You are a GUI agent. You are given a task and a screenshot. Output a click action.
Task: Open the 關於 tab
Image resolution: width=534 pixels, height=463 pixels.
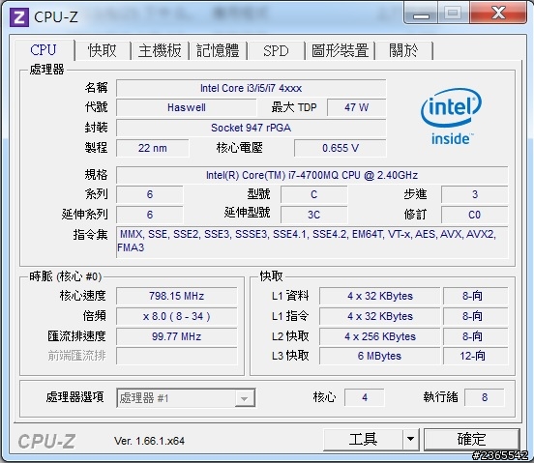click(404, 50)
